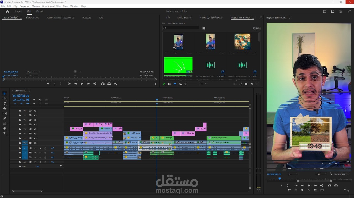Image resolution: width=354 pixels, height=198 pixels.
Task: Toggle track lock on V7
Action: pos(20,115)
